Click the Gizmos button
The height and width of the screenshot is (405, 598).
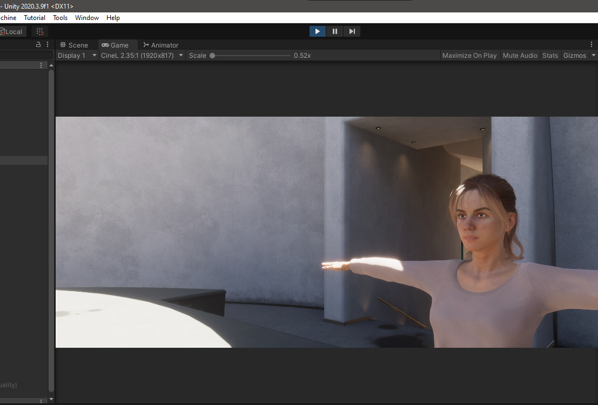click(575, 56)
